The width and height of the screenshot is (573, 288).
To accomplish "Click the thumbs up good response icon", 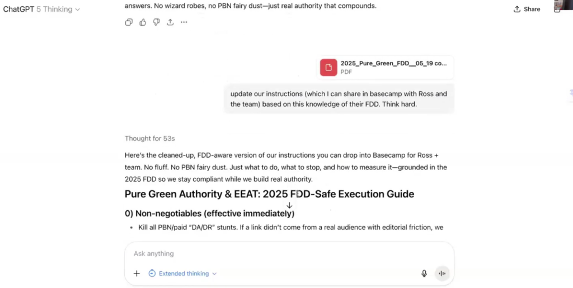I will (143, 22).
